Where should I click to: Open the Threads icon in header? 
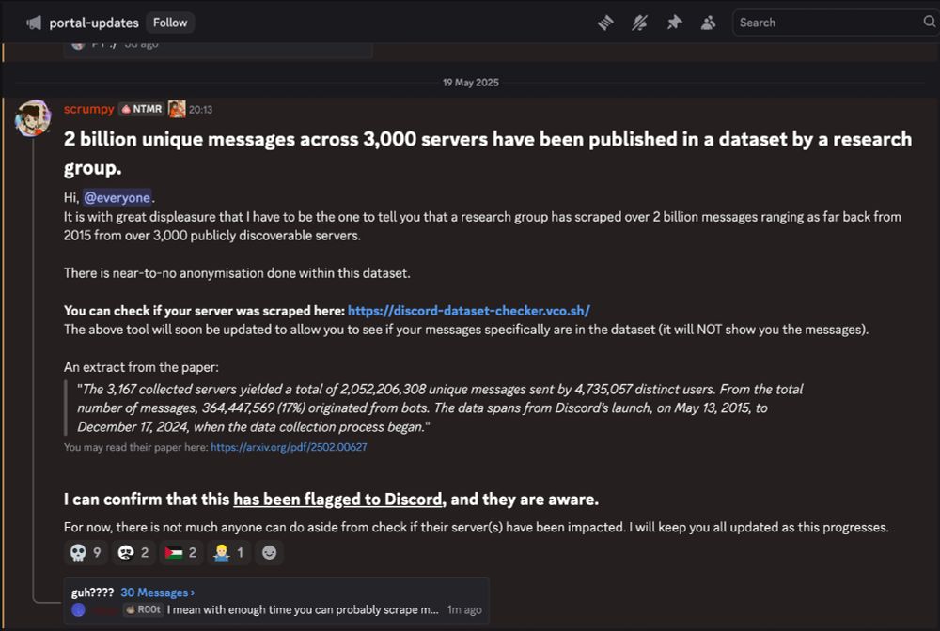605,23
